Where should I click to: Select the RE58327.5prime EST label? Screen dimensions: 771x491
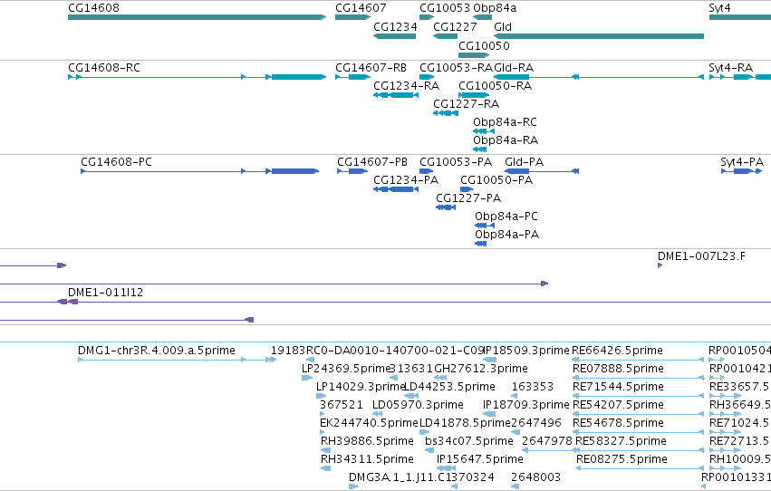click(621, 441)
